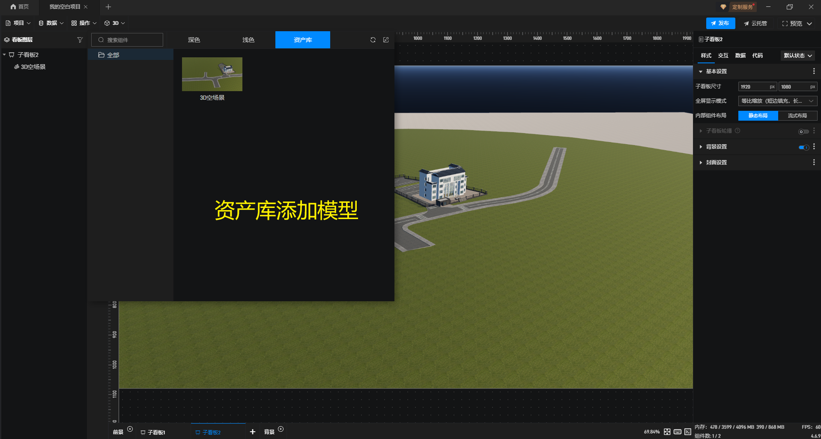
Task: Open the more options for 基本设置
Action: (x=814, y=71)
